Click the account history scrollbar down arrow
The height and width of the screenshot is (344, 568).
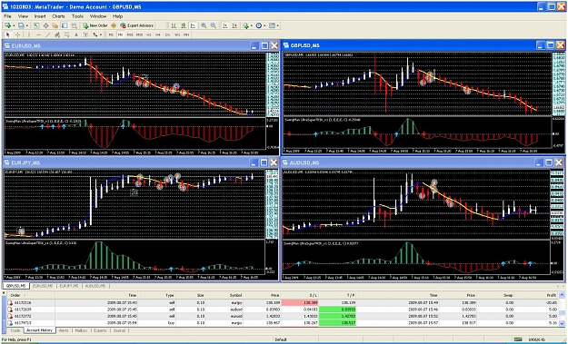click(x=562, y=323)
